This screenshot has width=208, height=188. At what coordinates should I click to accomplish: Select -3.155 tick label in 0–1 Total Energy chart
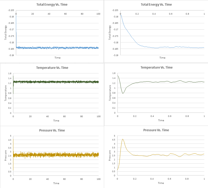click(x=115, y=10)
